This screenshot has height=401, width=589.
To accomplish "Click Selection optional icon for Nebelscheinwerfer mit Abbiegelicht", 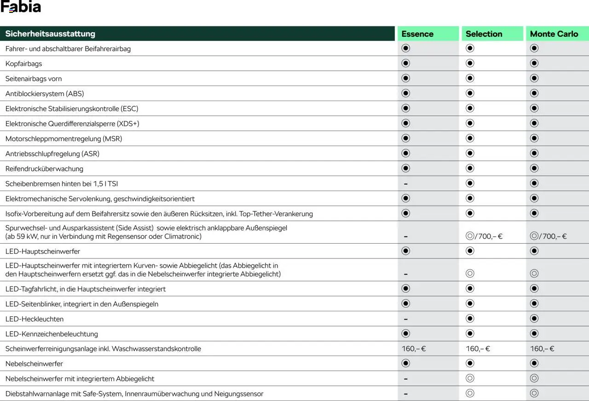I will pyautogui.click(x=470, y=378).
